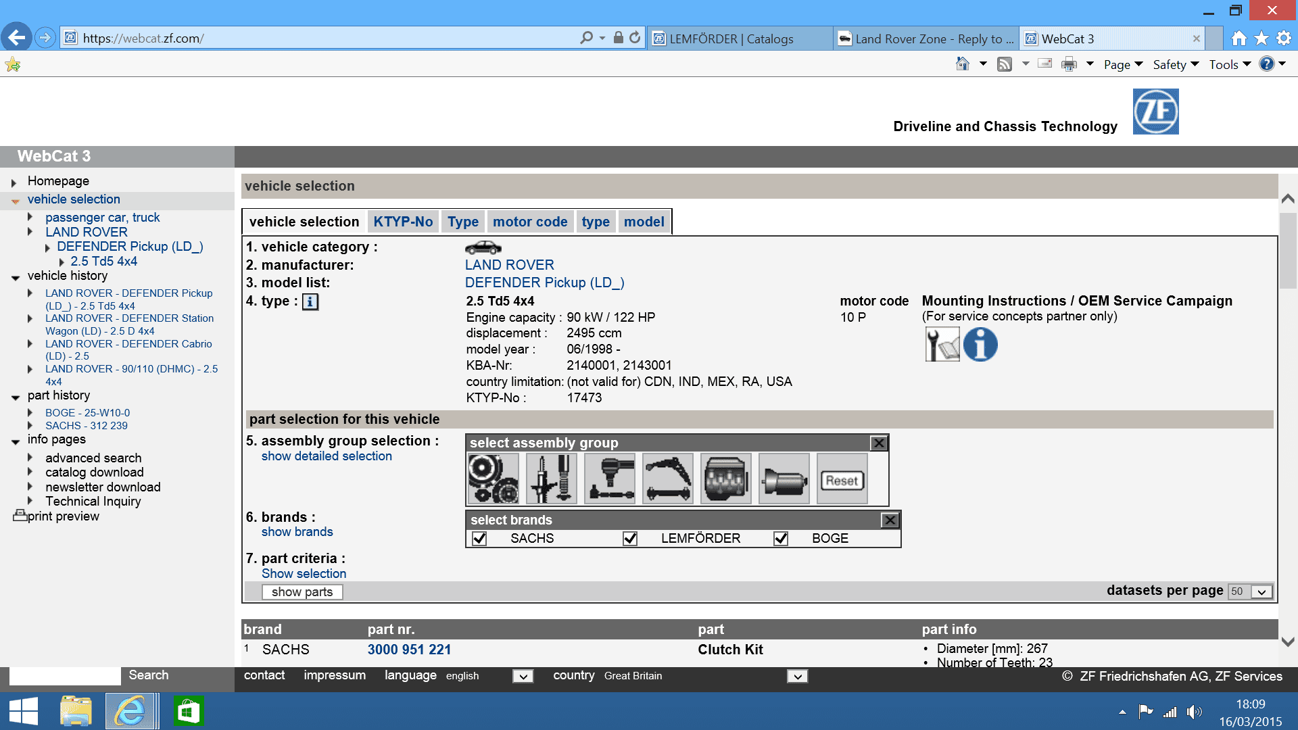Click the type info icon

click(x=310, y=301)
